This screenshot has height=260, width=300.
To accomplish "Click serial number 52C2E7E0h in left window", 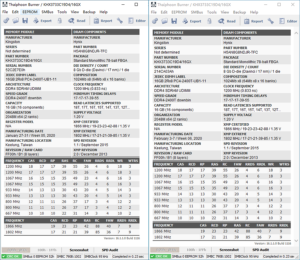I will (x=15, y=70).
